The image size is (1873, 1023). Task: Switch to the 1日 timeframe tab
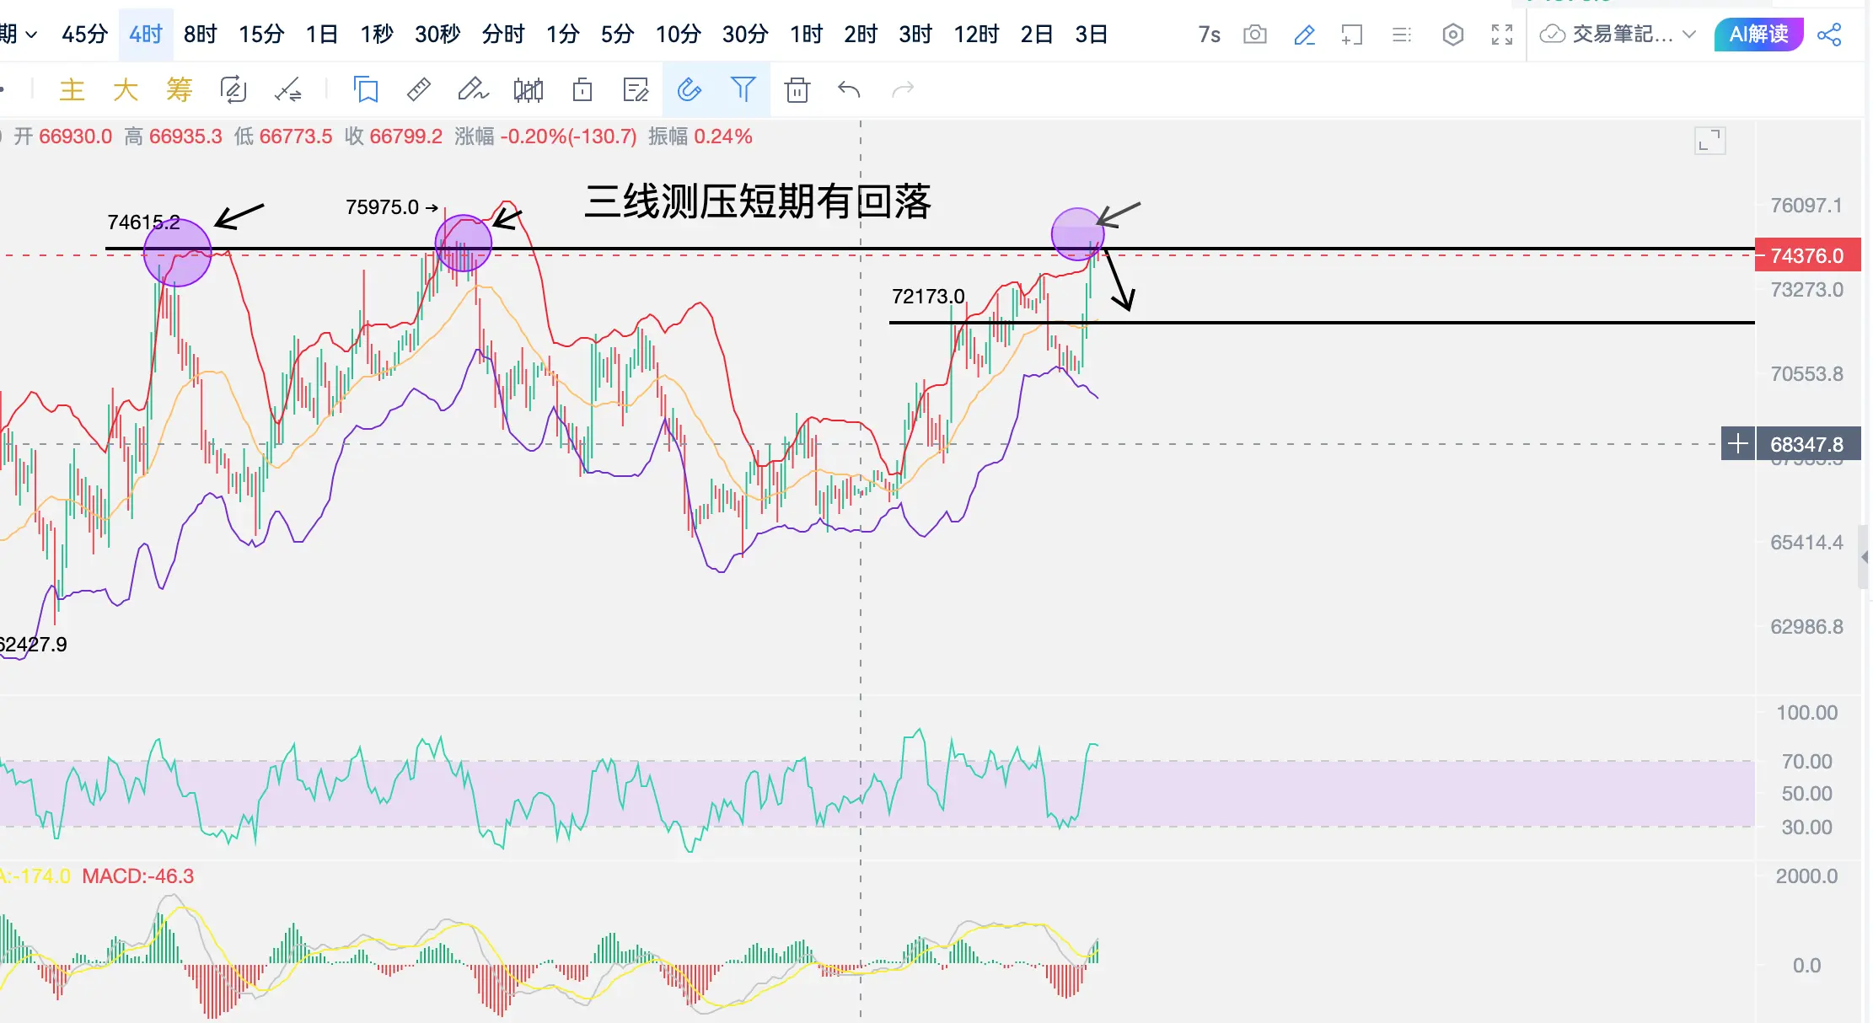coord(321,35)
